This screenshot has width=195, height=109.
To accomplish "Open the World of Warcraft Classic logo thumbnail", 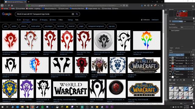I will tap(144, 89).
